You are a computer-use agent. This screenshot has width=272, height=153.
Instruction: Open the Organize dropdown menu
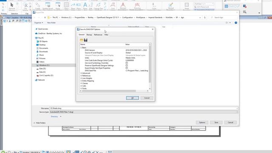point(39,23)
